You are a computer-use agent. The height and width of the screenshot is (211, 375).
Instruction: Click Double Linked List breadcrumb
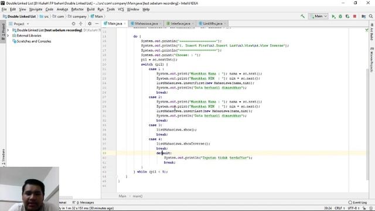(19, 16)
